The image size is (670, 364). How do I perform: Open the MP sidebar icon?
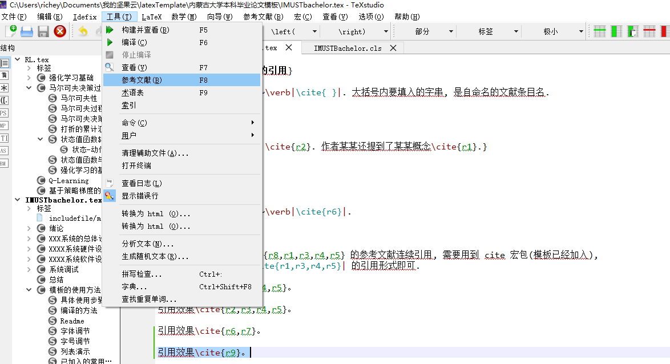tap(4, 126)
